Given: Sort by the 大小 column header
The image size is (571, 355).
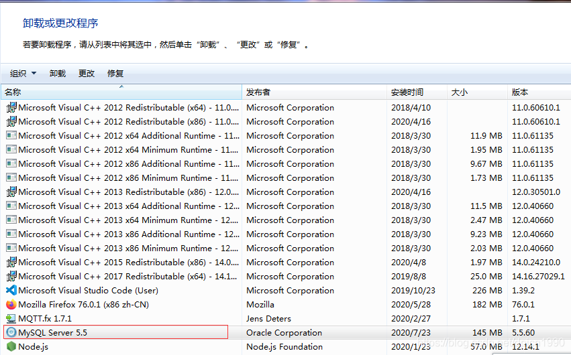Looking at the screenshot, I should [478, 92].
